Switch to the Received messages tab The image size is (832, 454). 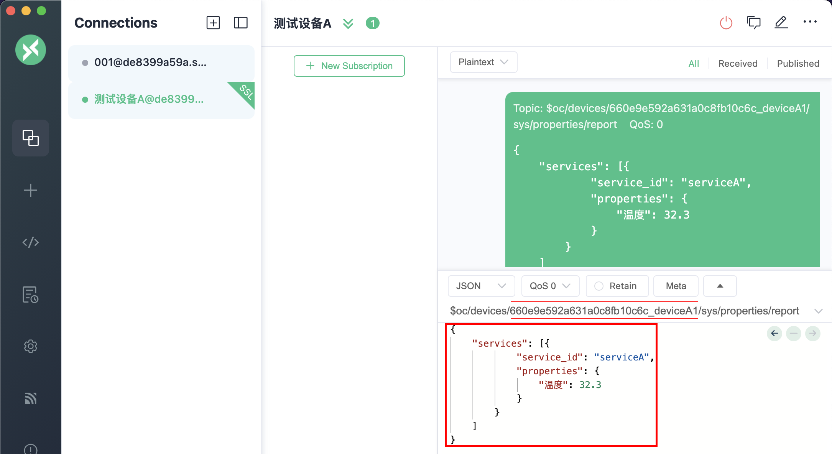click(x=738, y=63)
